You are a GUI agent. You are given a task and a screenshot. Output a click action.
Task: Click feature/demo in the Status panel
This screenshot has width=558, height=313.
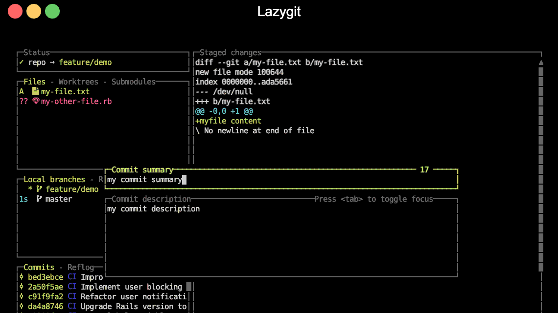[85, 62]
